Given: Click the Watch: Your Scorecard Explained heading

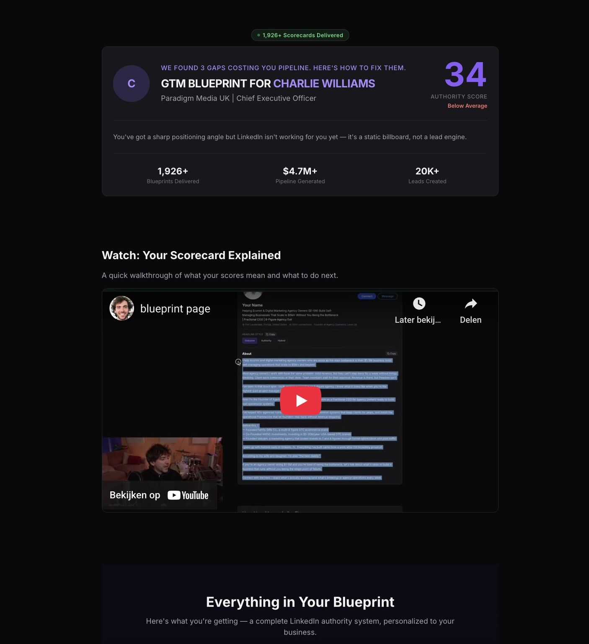Looking at the screenshot, I should coord(191,255).
